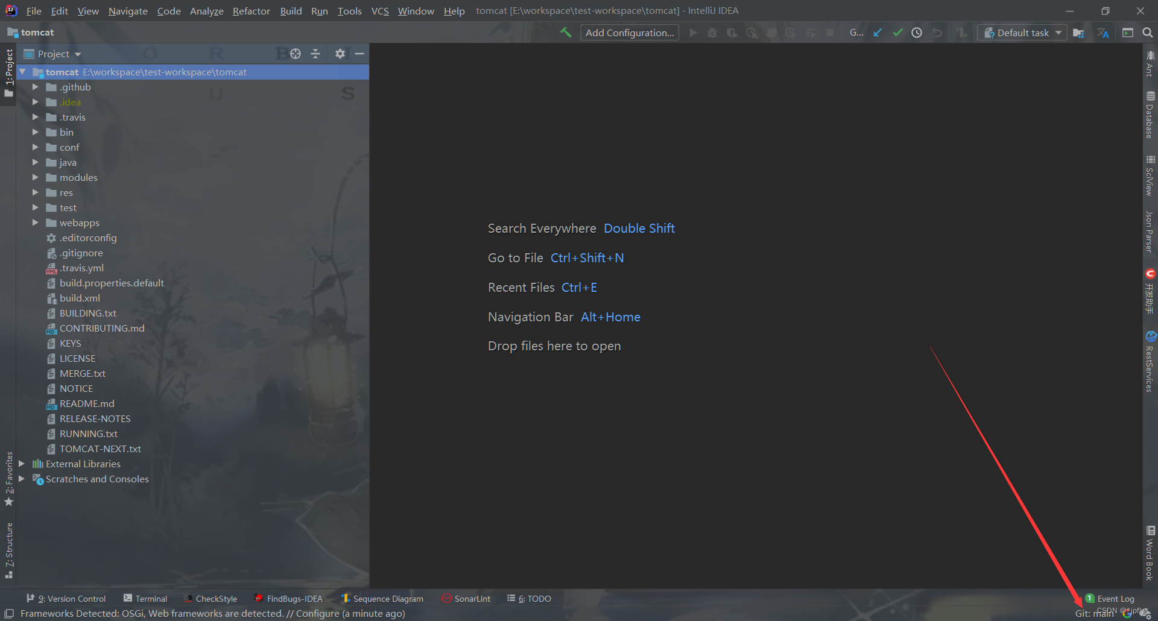The width and height of the screenshot is (1158, 621).
Task: Open Run Anything icon in toolbar
Action: 1128,33
